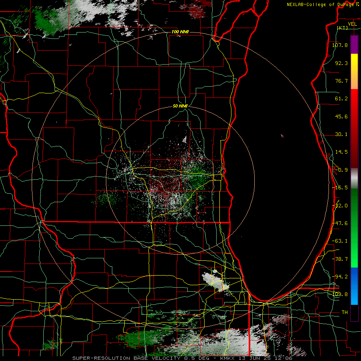Select the -94.2 velocity scale value
Screen dimensions: 361x361
(340, 276)
